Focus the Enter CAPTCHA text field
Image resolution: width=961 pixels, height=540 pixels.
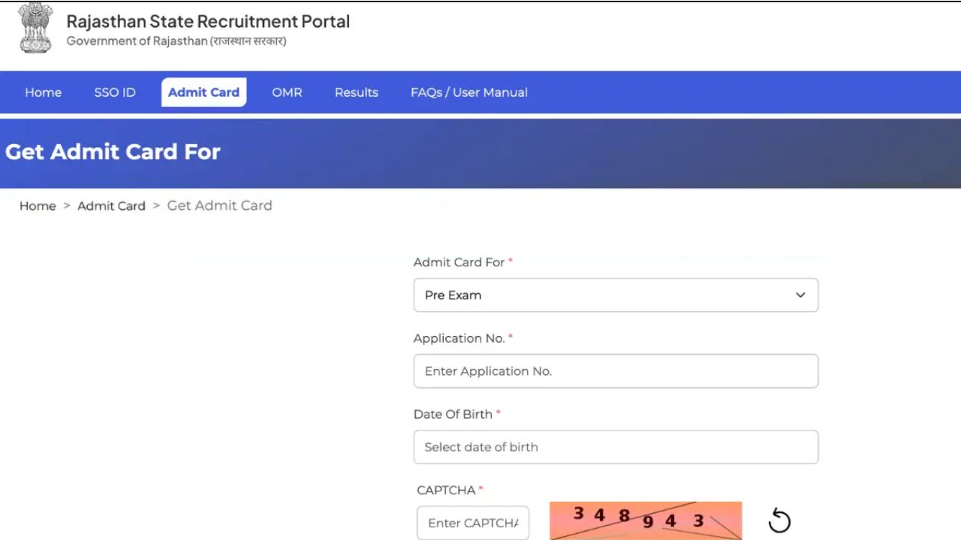coord(473,523)
